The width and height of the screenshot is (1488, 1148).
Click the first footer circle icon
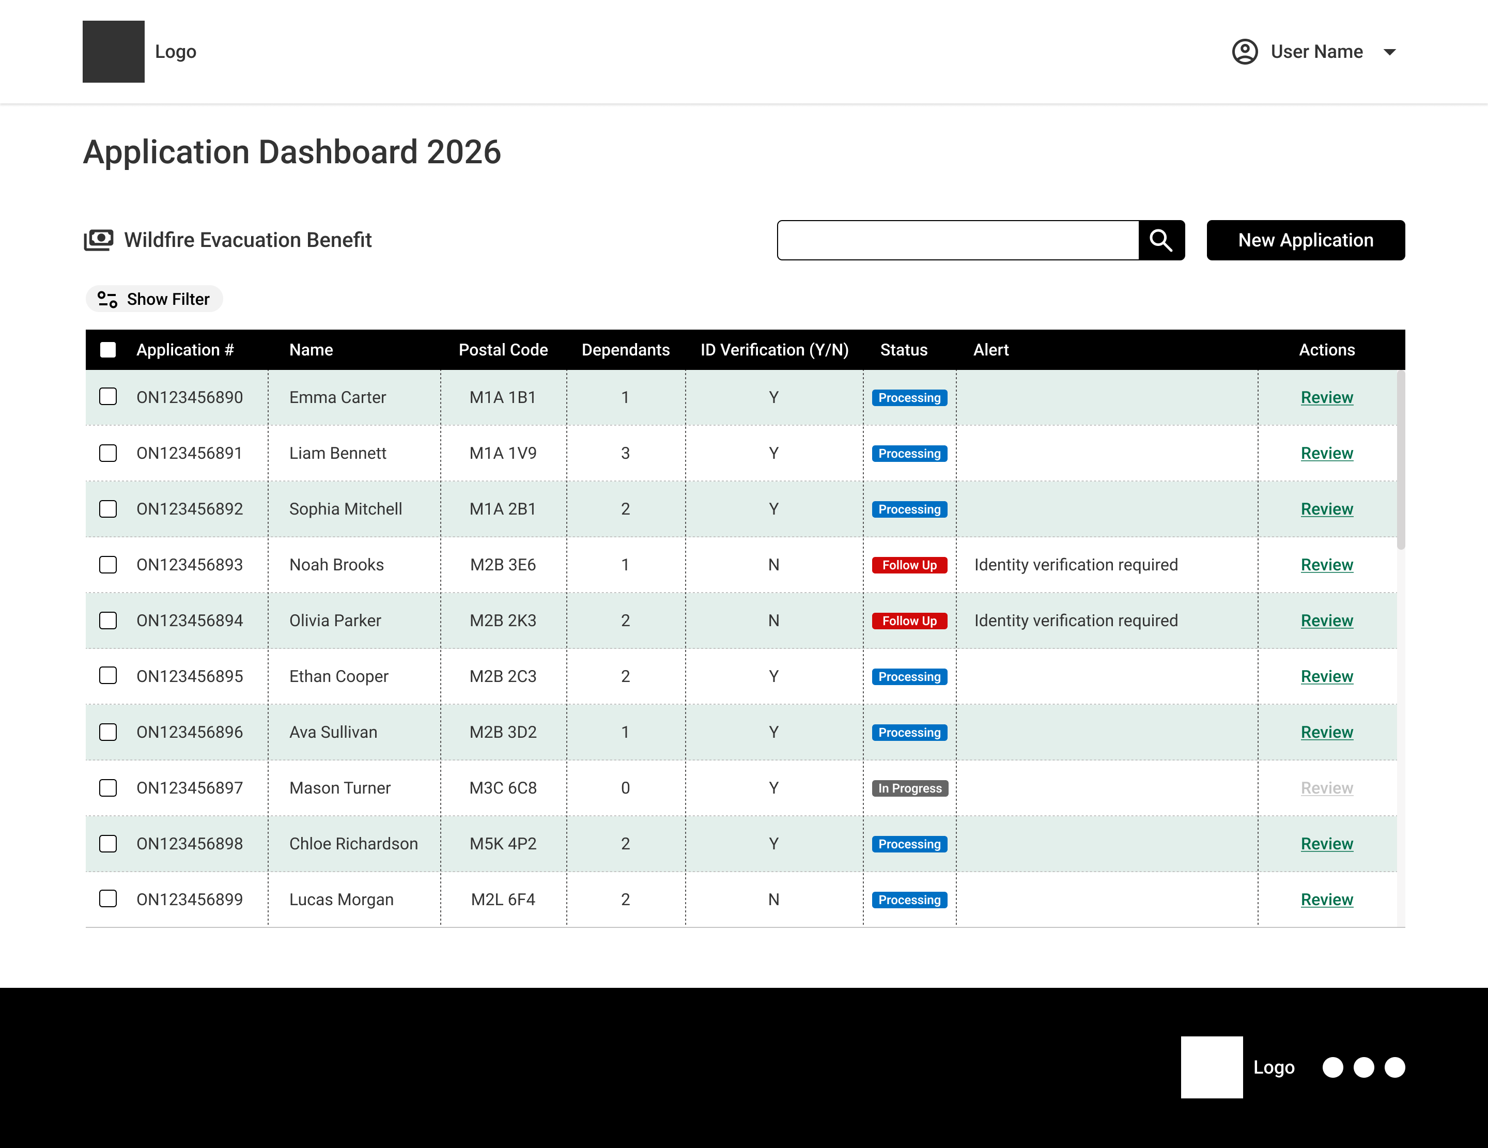pyautogui.click(x=1332, y=1067)
